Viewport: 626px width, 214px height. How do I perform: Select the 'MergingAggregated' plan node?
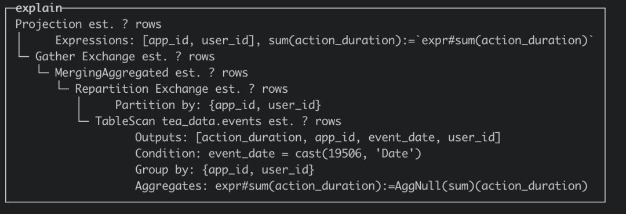(151, 72)
